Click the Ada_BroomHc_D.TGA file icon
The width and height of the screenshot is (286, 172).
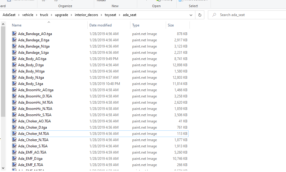point(14,96)
